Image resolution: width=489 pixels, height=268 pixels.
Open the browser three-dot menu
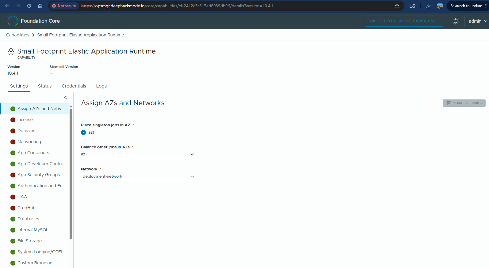(486, 6)
